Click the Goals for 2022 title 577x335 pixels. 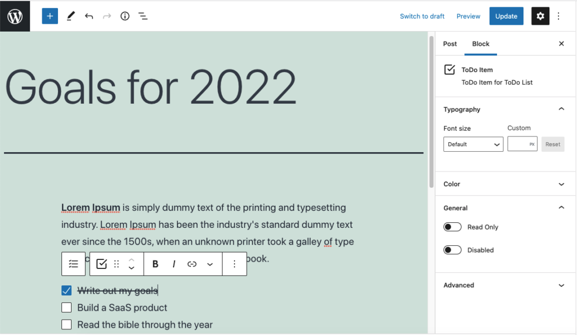151,87
